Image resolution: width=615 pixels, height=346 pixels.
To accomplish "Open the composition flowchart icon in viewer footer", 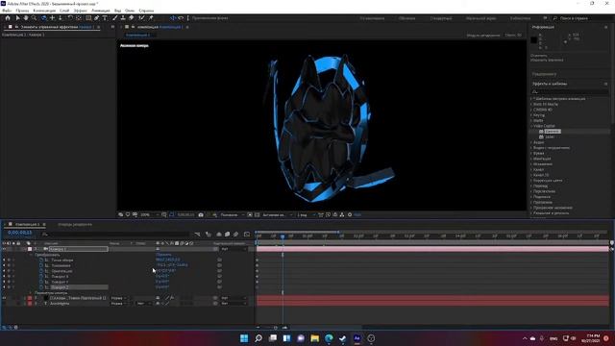I will 342,215.
